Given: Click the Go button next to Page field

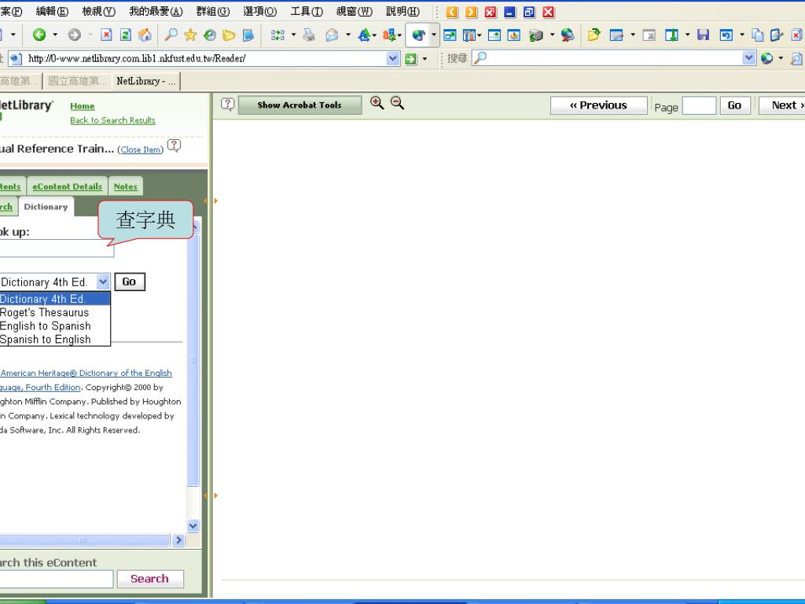Looking at the screenshot, I should [x=735, y=105].
